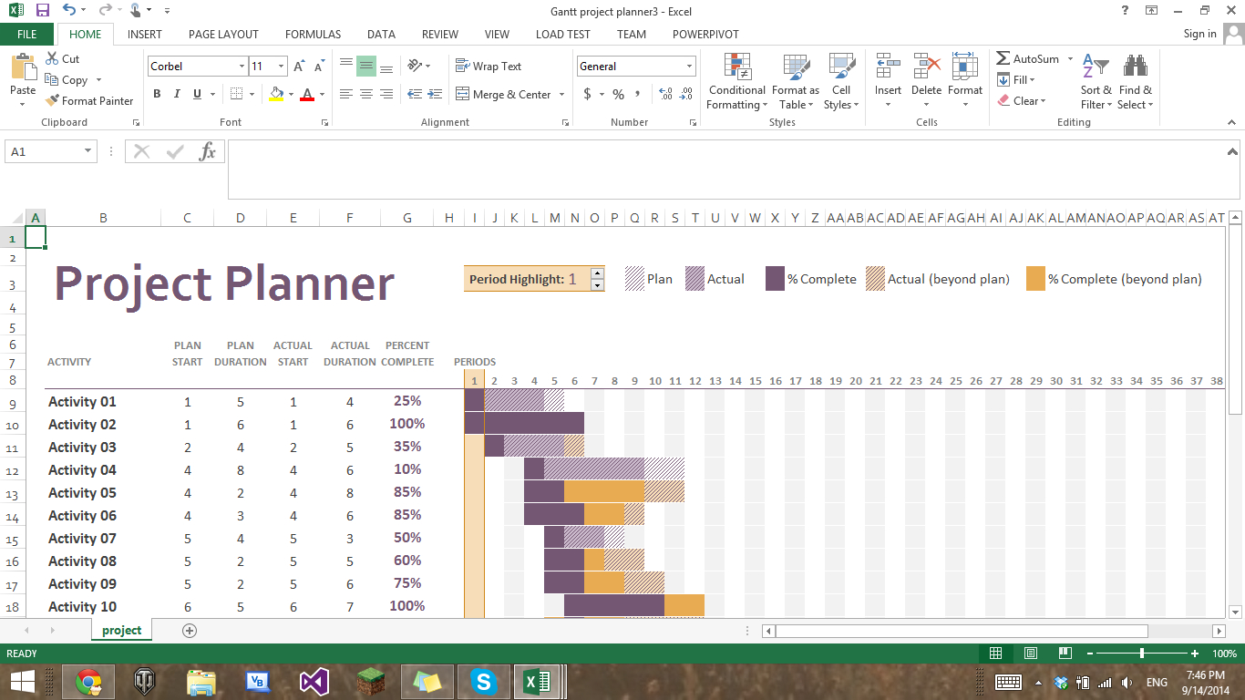Add a new sheet with plus button
1245x700 pixels.
point(190,630)
